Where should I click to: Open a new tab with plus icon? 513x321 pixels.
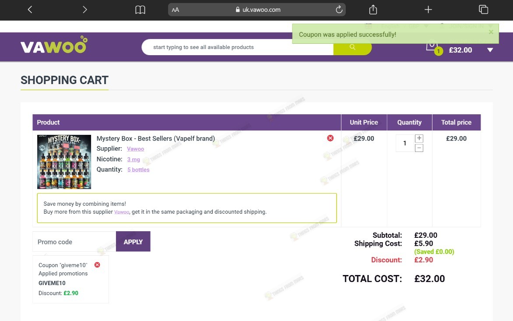428,10
